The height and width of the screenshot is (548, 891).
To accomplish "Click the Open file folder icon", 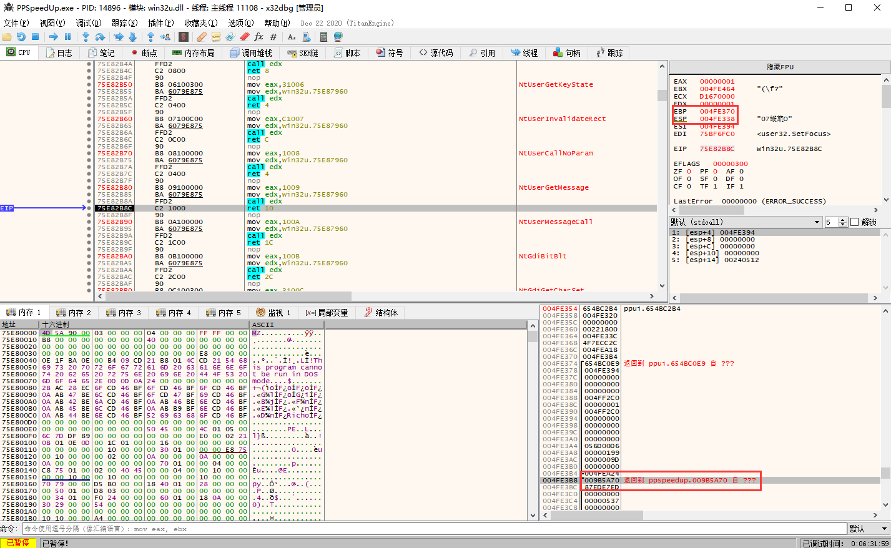I will tap(7, 37).
